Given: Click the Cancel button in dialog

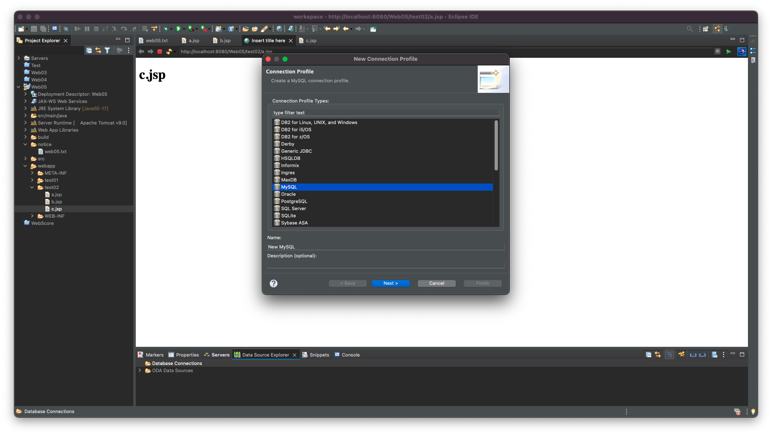Looking at the screenshot, I should (436, 284).
